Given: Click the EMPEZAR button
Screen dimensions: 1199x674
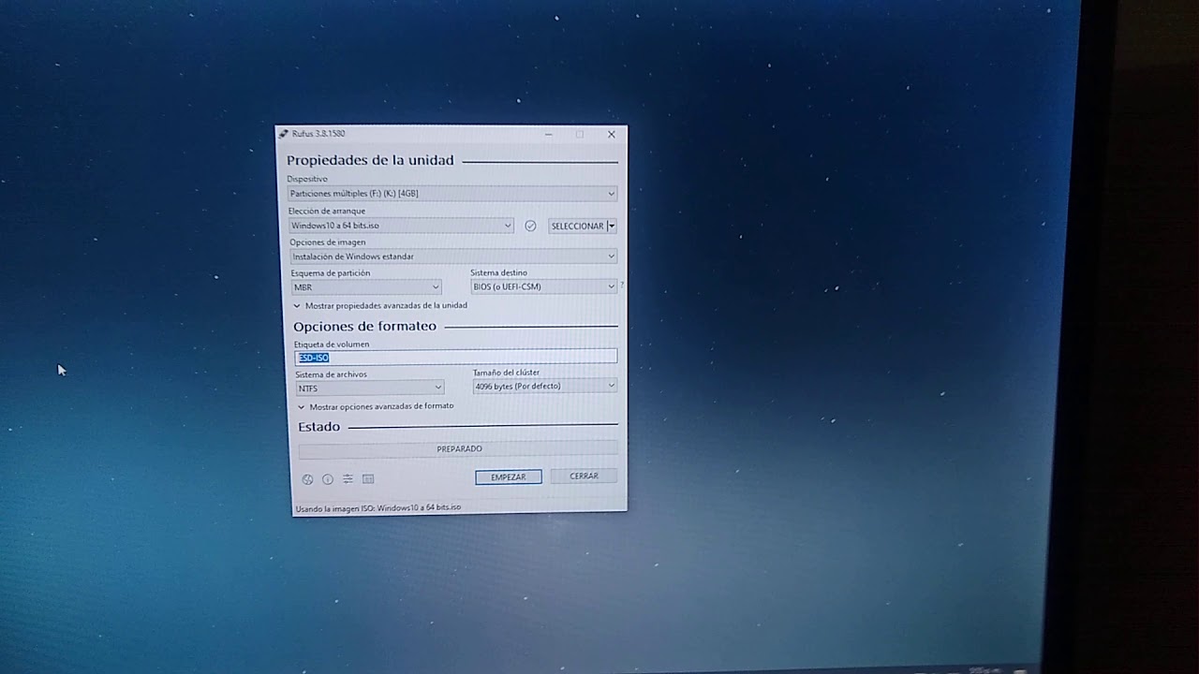Looking at the screenshot, I should (x=509, y=477).
